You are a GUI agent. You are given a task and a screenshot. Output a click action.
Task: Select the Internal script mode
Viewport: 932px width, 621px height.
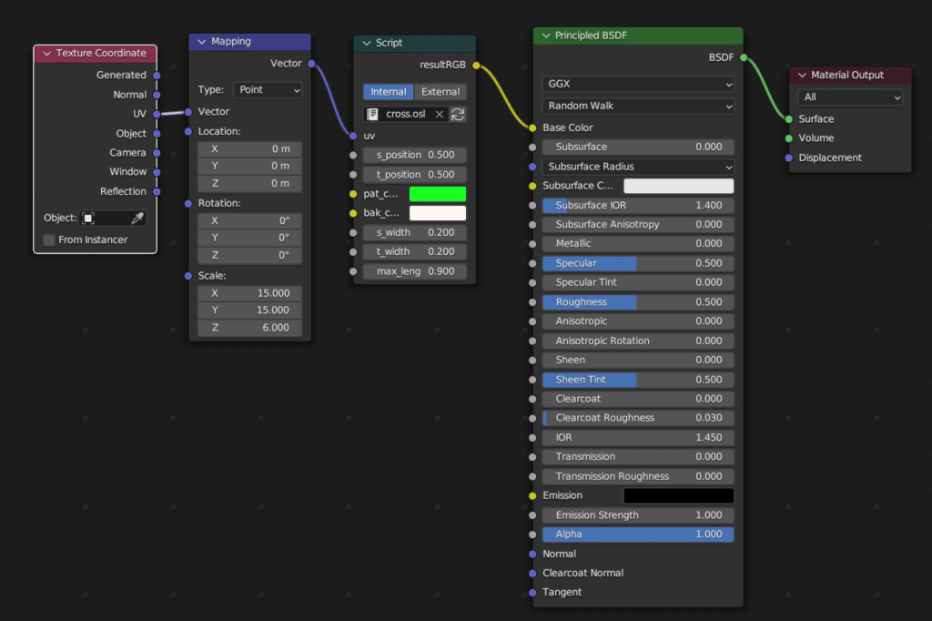(x=388, y=92)
